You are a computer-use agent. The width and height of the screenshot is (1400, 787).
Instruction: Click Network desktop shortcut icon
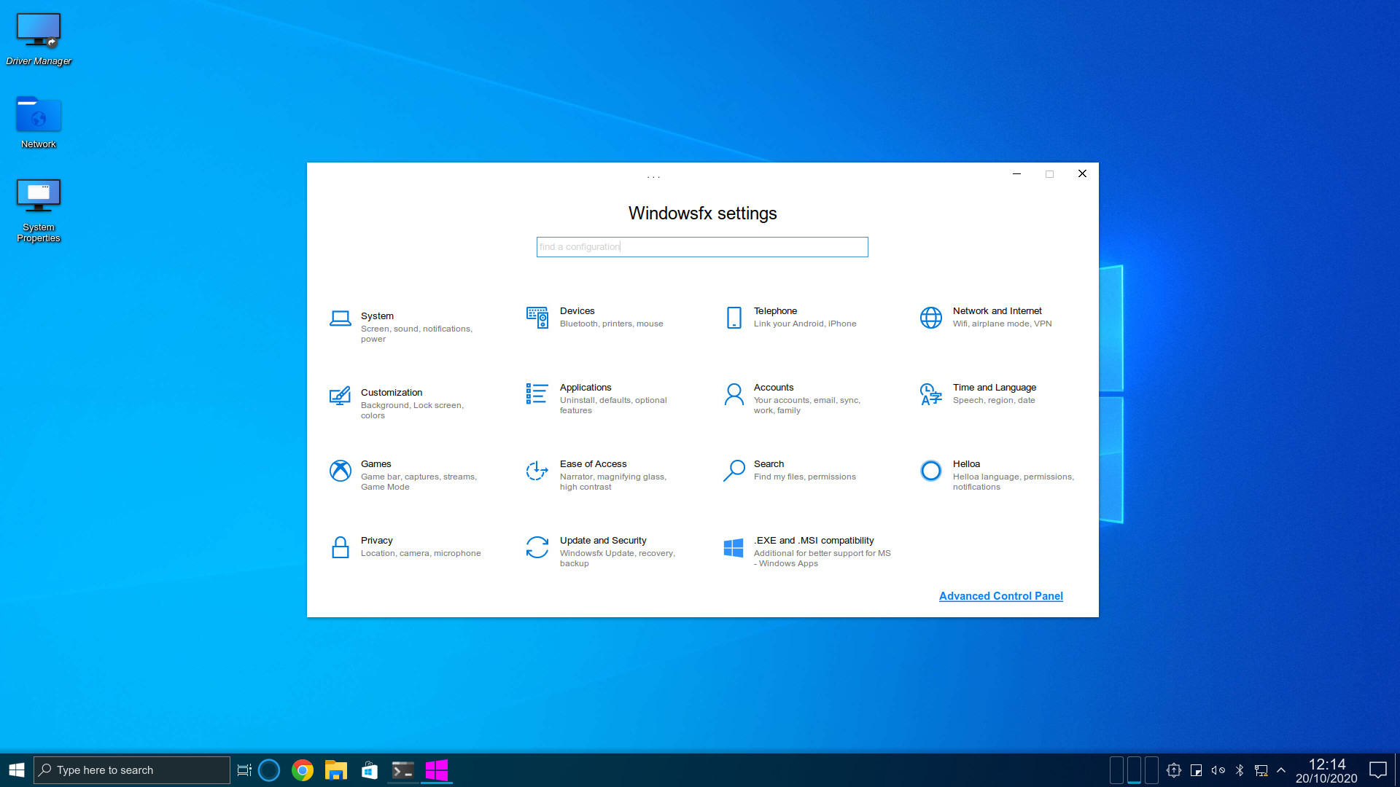[37, 115]
